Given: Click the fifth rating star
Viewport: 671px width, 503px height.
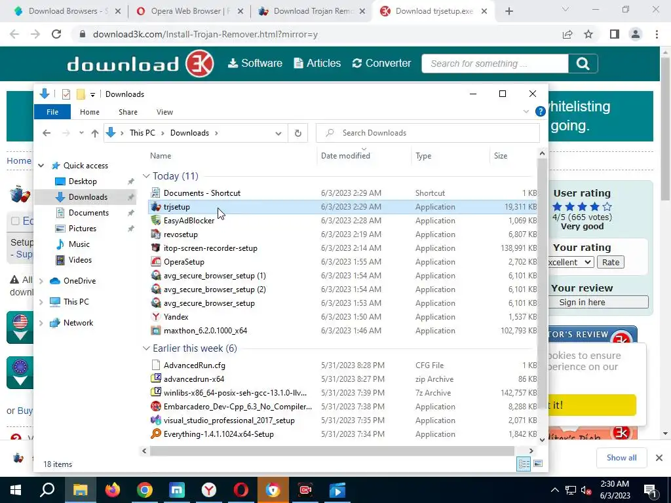Looking at the screenshot, I should click(607, 207).
